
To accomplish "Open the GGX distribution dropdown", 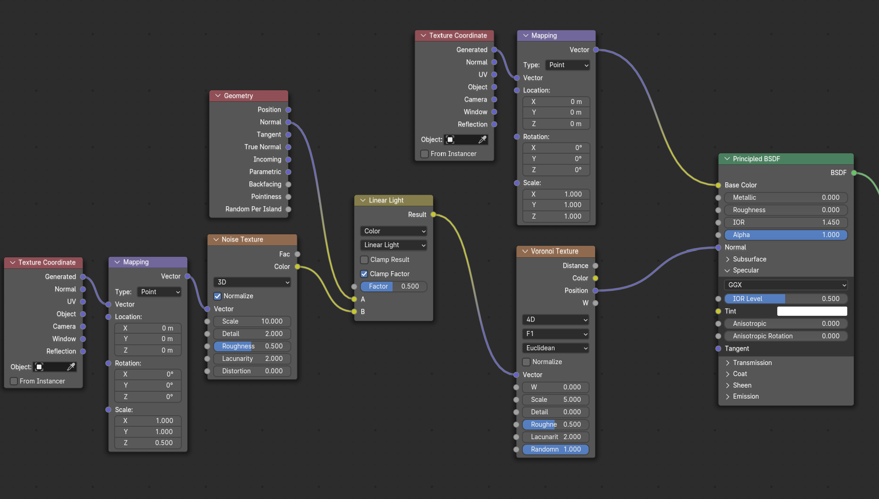I will coord(786,285).
